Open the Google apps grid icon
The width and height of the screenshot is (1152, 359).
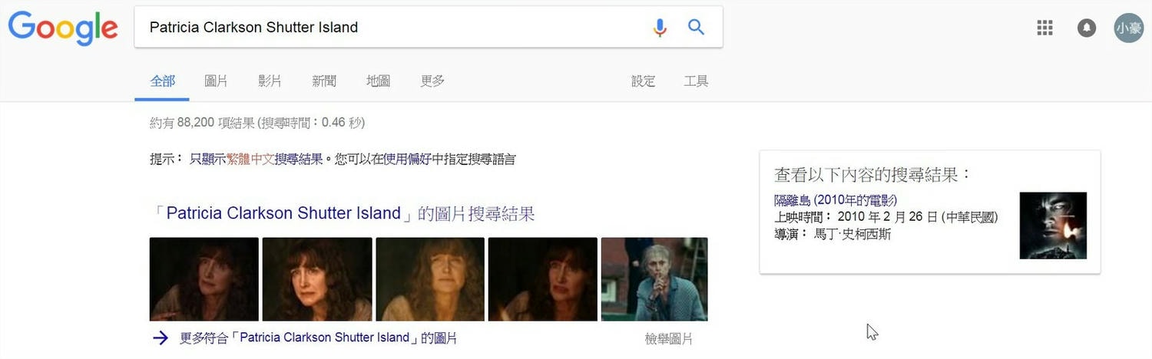coord(1044,28)
